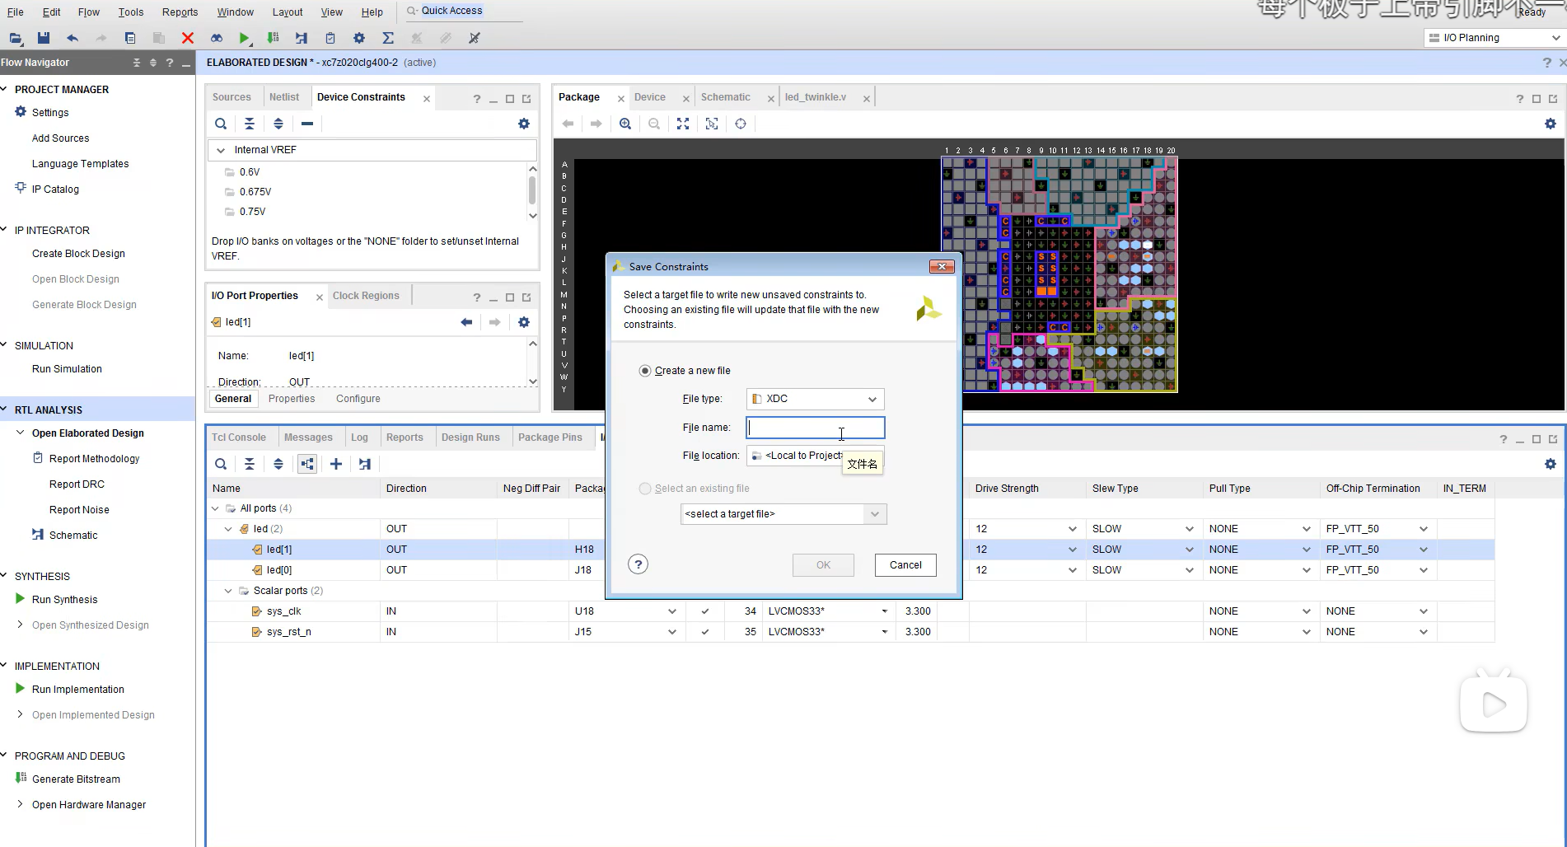This screenshot has height=847, width=1567.
Task: Click Settings gear under Project Manager
Action: [x=21, y=112]
